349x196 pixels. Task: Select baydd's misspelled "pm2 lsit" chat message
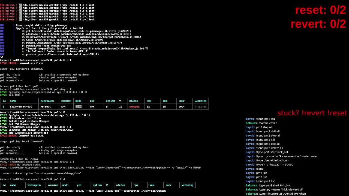[x=256, y=173]
